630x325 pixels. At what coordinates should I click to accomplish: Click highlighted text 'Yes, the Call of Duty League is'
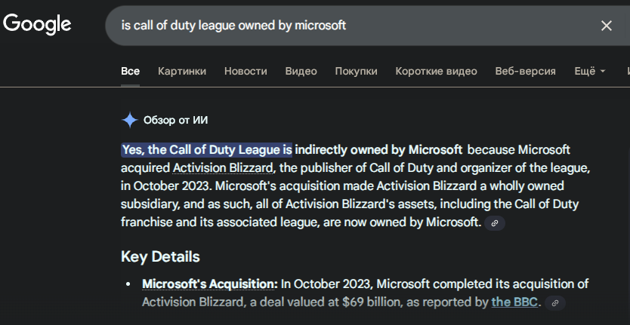click(x=206, y=149)
